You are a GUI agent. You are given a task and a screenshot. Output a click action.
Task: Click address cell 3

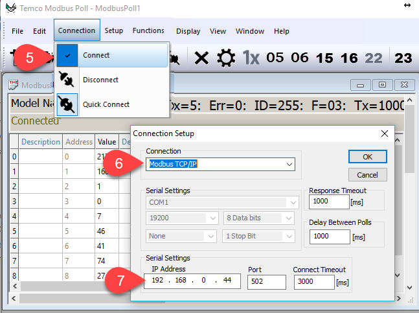click(79, 202)
